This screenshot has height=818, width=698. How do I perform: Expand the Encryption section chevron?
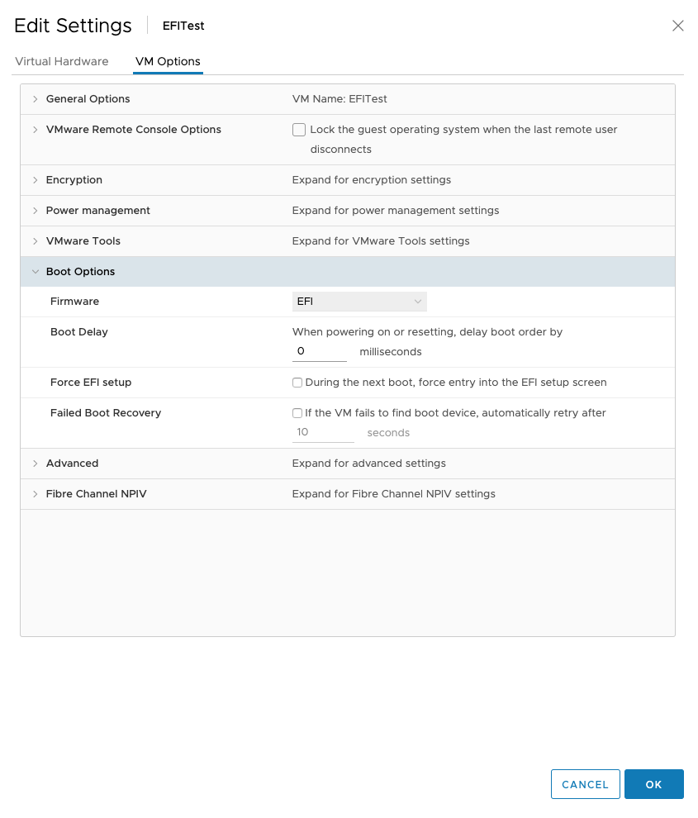click(35, 180)
